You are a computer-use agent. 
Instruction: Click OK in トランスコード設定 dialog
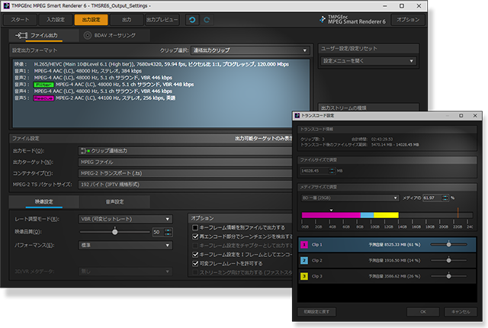[x=423, y=311]
